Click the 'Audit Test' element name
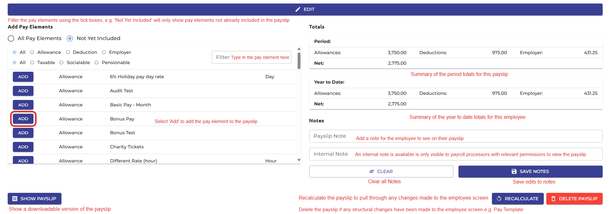Viewport: 611px width, 214px height. [x=121, y=91]
